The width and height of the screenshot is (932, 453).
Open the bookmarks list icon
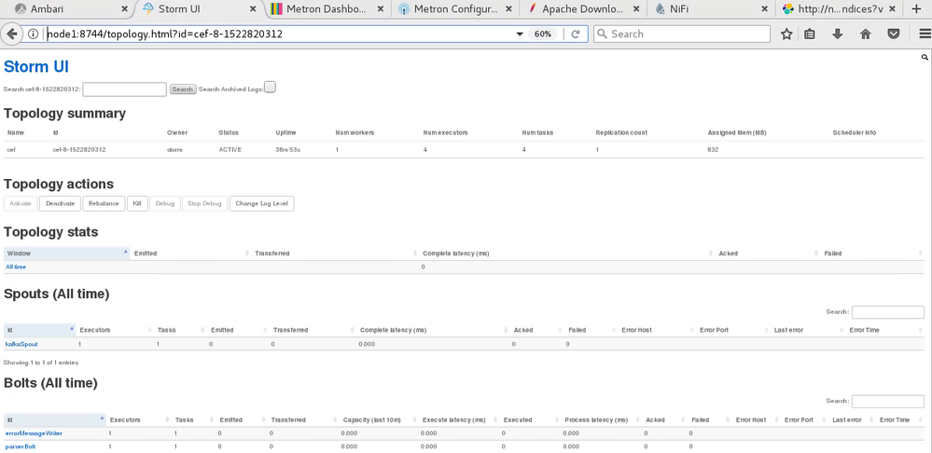810,34
